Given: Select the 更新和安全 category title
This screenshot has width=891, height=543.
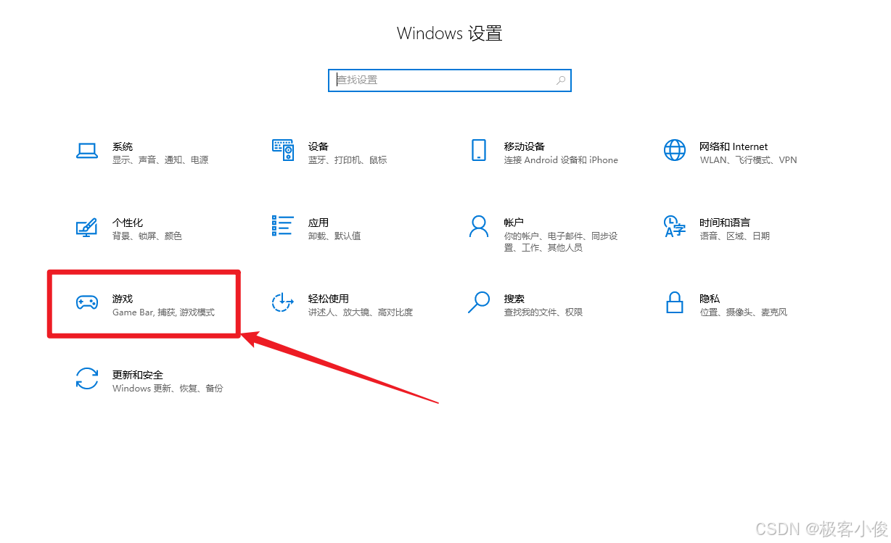Looking at the screenshot, I should [x=138, y=375].
